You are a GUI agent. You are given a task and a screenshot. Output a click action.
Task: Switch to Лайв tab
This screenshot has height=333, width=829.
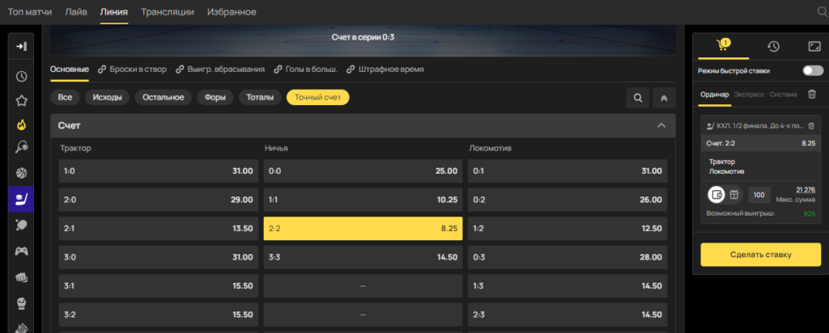coord(76,11)
